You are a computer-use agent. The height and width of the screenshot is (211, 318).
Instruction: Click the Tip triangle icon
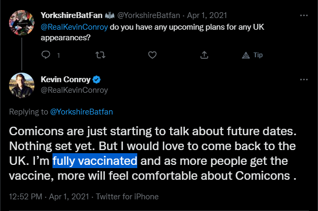pyautogui.click(x=246, y=55)
